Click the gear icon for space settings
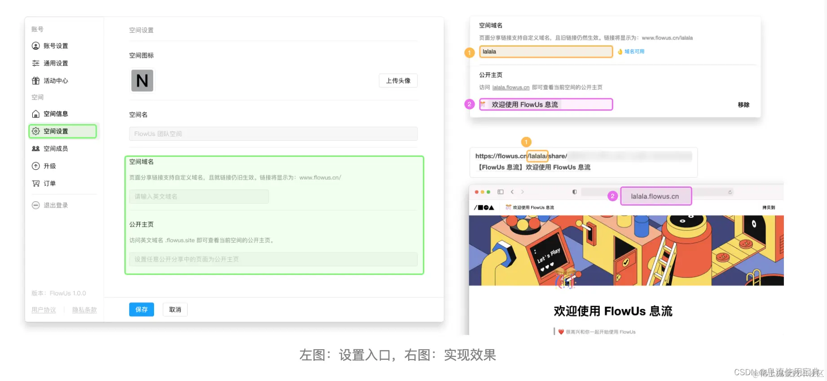 36,131
